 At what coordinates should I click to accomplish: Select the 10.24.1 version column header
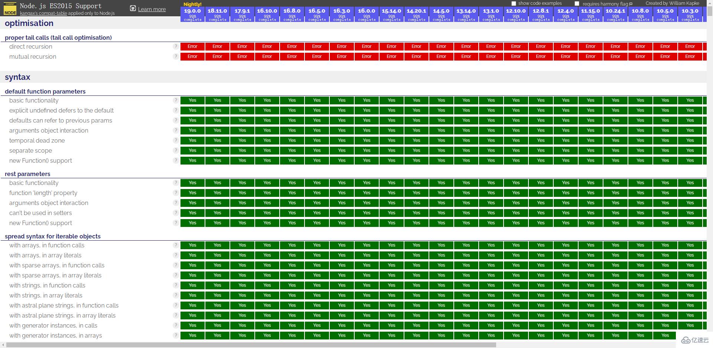tap(615, 14)
